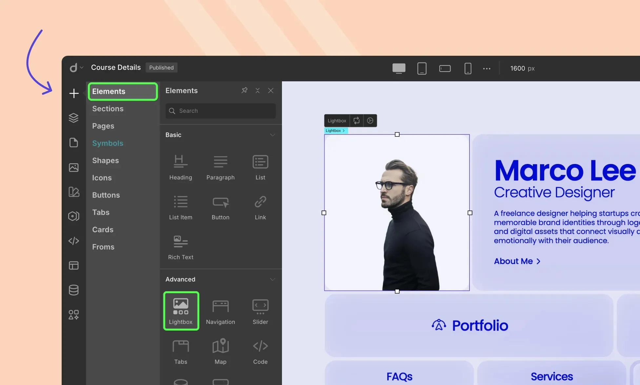The image size is (640, 385).
Task: Switch to mobile portrait viewport
Action: tap(468, 68)
